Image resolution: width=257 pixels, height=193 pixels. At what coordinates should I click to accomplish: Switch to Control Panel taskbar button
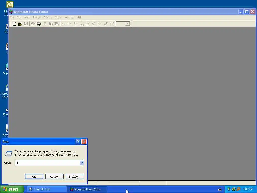pyautogui.click(x=46, y=189)
